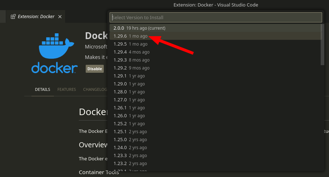Screen dimensions: 329x177
Task: Click the Docker whale logo
Action: point(55,53)
